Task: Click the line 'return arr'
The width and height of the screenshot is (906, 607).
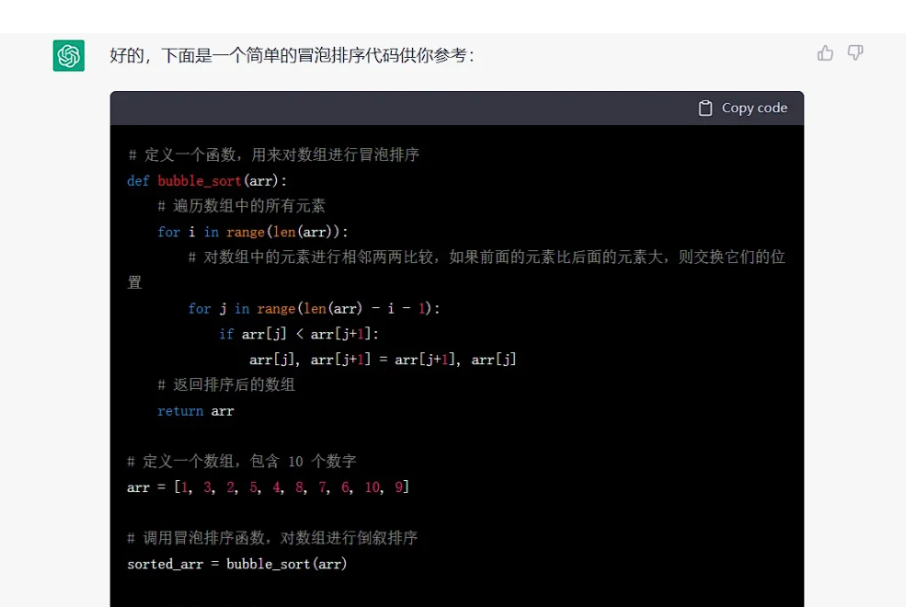Action: (195, 410)
